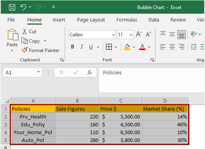Click Decrease Font Size icon
The image size is (205, 149).
[148, 34]
